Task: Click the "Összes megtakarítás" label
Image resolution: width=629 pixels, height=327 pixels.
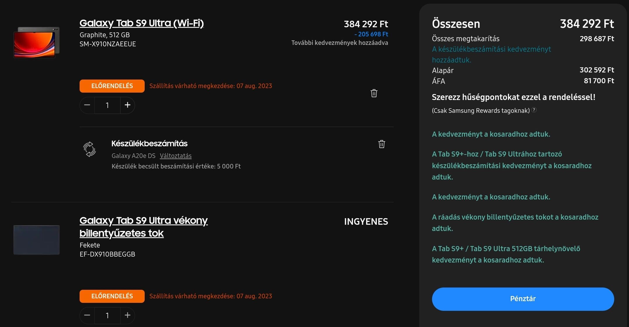Action: pyautogui.click(x=466, y=39)
